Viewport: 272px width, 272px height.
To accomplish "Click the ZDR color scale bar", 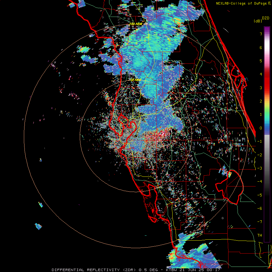I will coord(267,134).
